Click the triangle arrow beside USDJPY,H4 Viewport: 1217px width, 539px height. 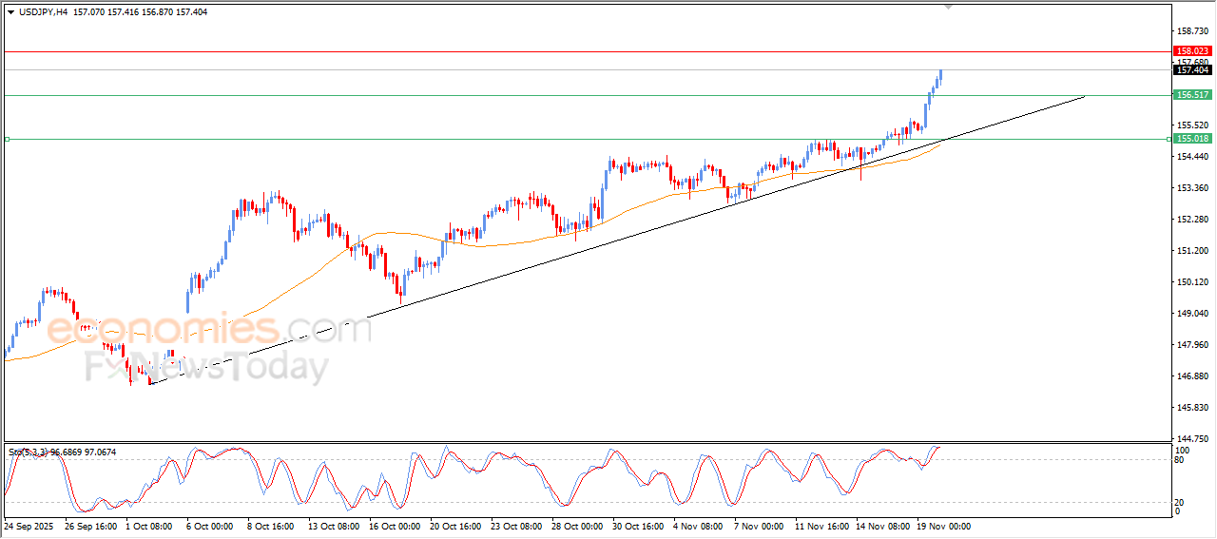(10, 12)
